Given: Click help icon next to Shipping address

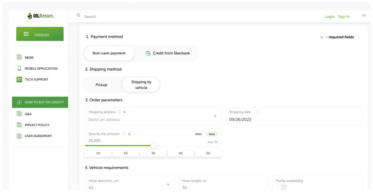Looking at the screenshot, I should coord(120,112).
